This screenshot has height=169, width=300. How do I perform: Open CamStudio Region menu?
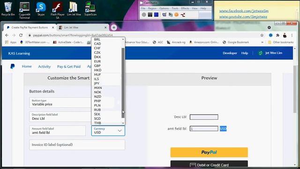pos(152,8)
